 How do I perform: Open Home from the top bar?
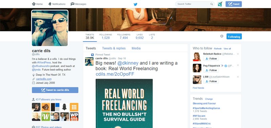coord(37,4)
